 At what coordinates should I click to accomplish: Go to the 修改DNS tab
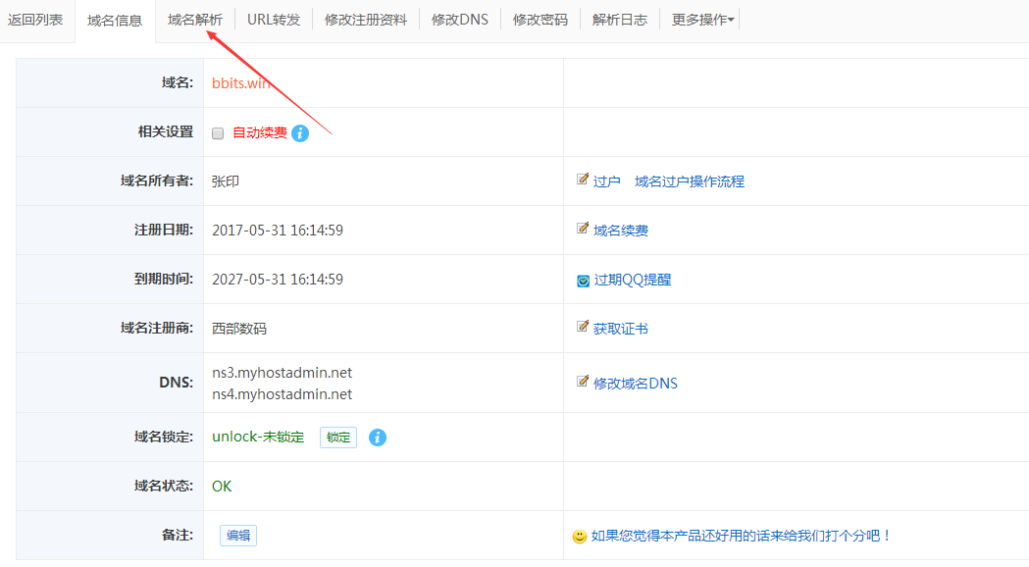point(459,20)
